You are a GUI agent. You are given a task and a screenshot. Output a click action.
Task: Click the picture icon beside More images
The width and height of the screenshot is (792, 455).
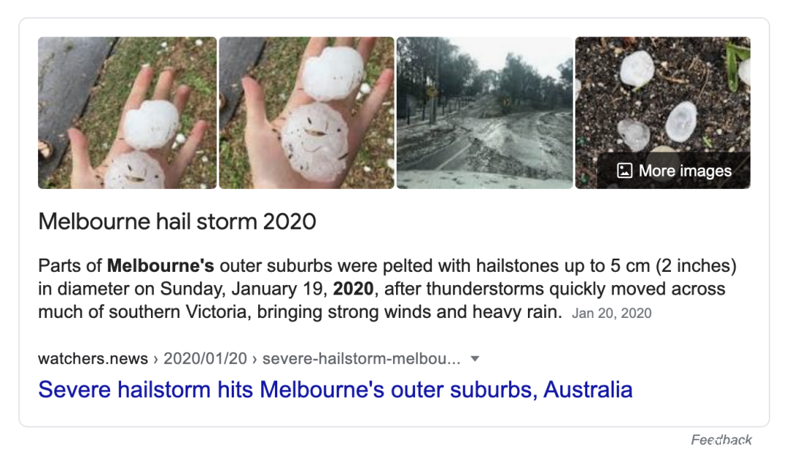624,171
